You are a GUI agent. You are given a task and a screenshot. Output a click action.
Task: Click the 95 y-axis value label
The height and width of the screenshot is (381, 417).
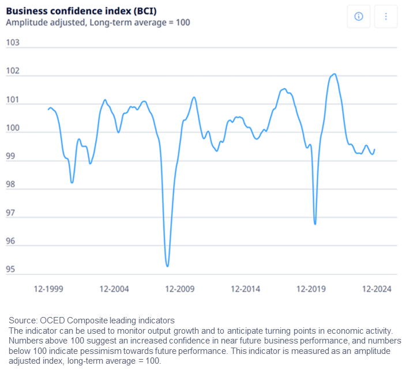10,269
